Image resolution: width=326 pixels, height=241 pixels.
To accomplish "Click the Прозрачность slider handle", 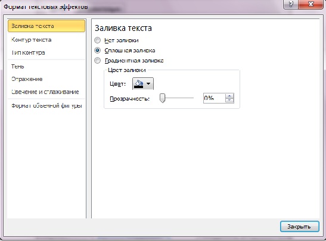I will (162, 98).
